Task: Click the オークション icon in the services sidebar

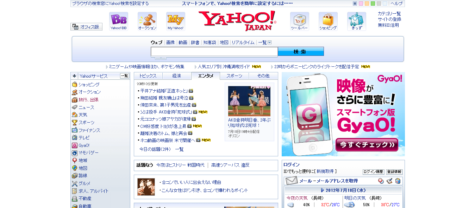Action: coord(75,92)
